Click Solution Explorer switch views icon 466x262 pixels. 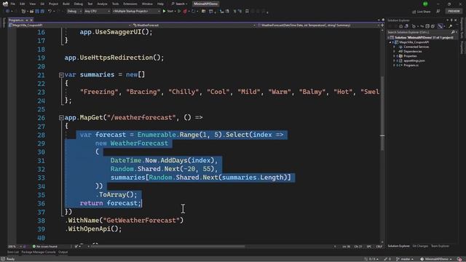pos(406,26)
